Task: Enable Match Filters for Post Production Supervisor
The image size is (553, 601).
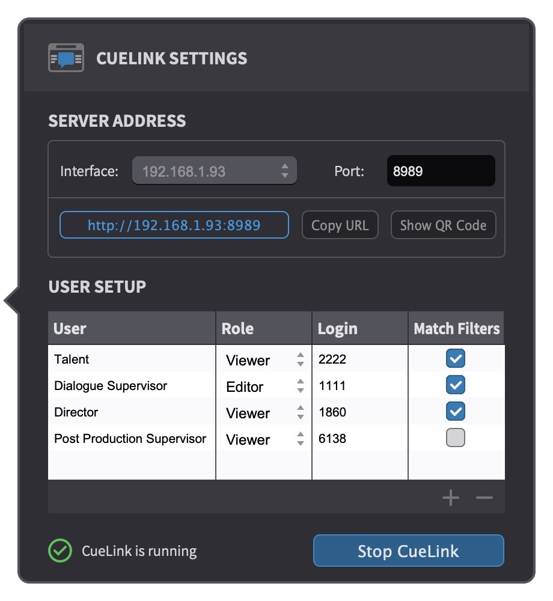Action: tap(455, 438)
